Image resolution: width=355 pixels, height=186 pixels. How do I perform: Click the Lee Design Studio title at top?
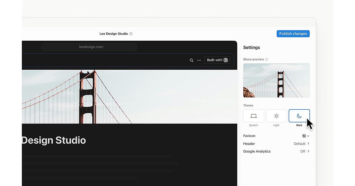pos(114,34)
